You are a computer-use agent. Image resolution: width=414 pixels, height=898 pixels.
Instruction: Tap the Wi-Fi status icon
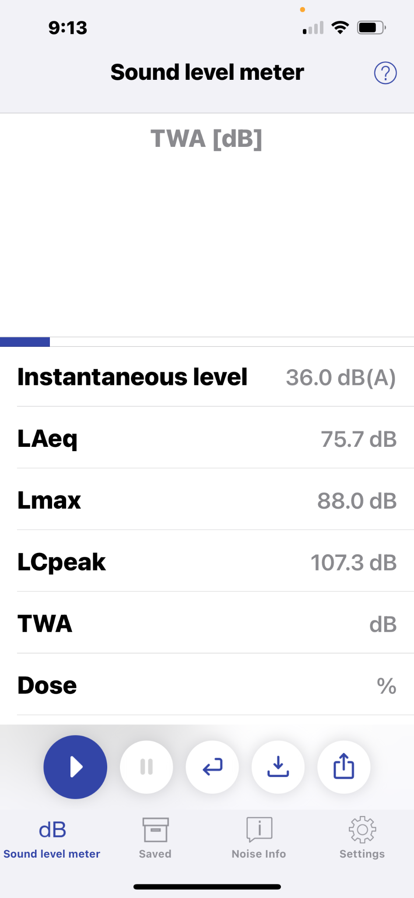tap(340, 28)
